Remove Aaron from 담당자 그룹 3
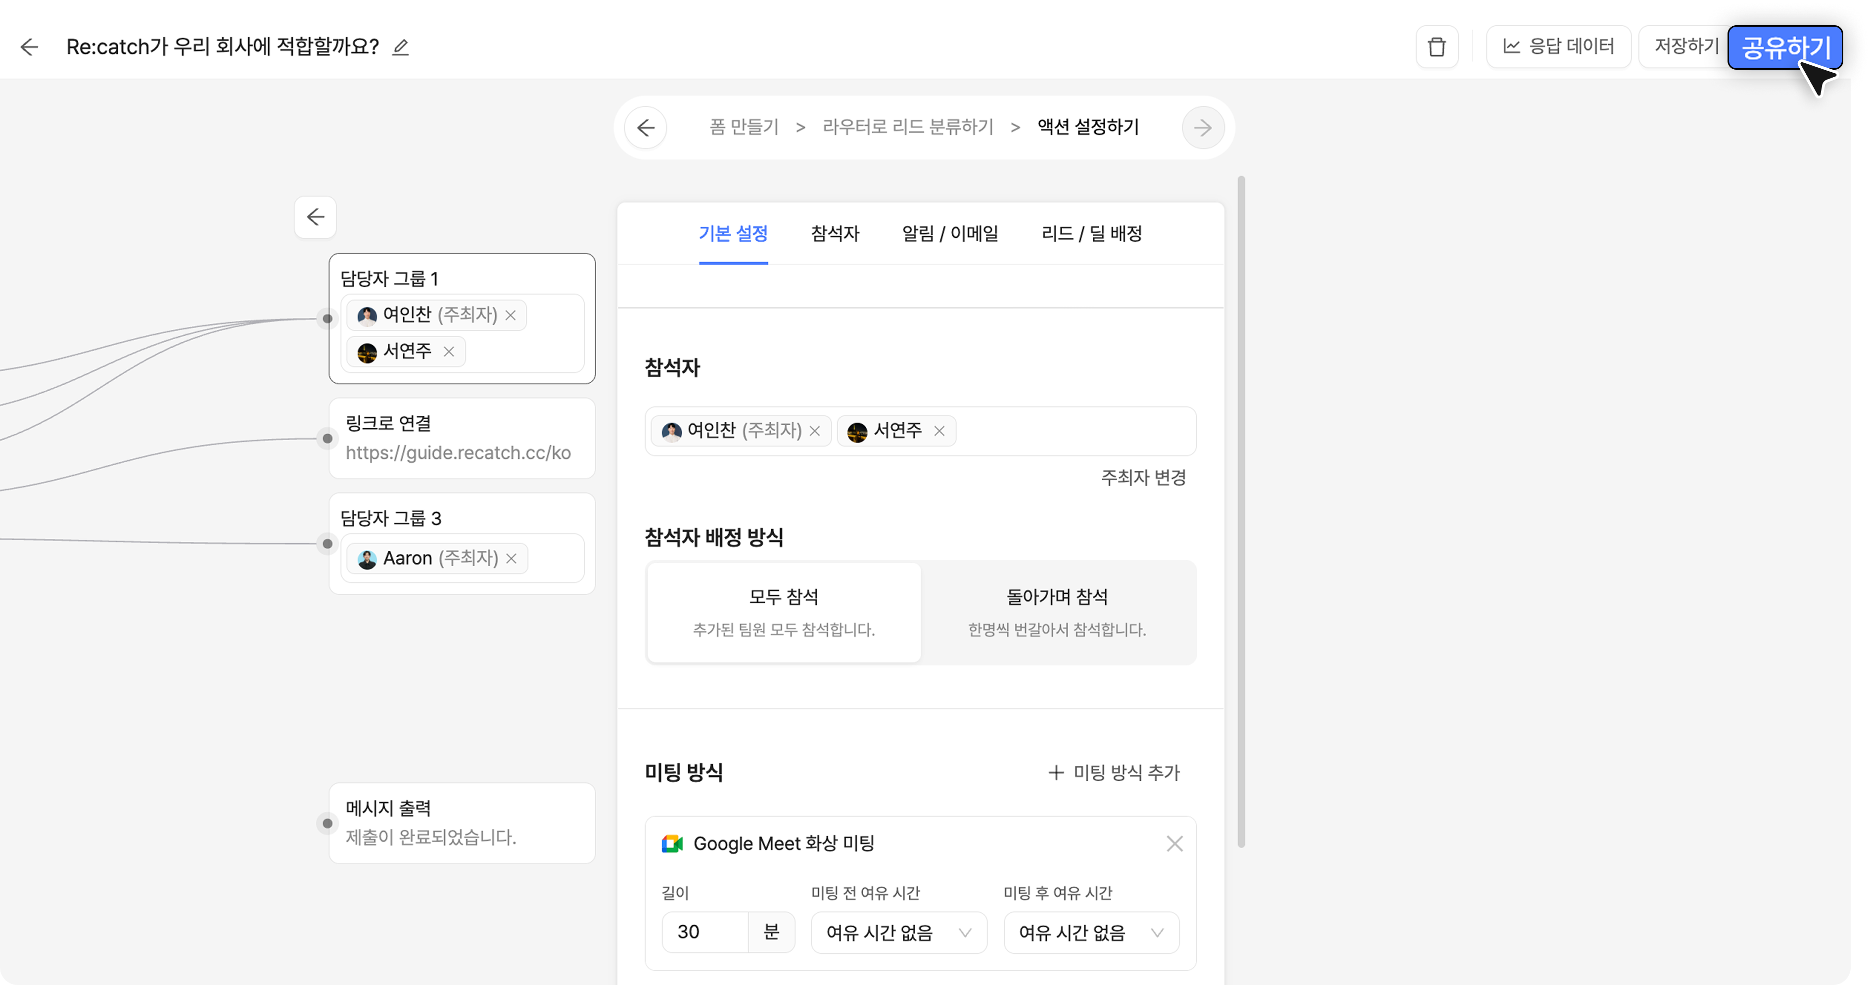Viewport: 1870px width, 985px height. (x=511, y=558)
